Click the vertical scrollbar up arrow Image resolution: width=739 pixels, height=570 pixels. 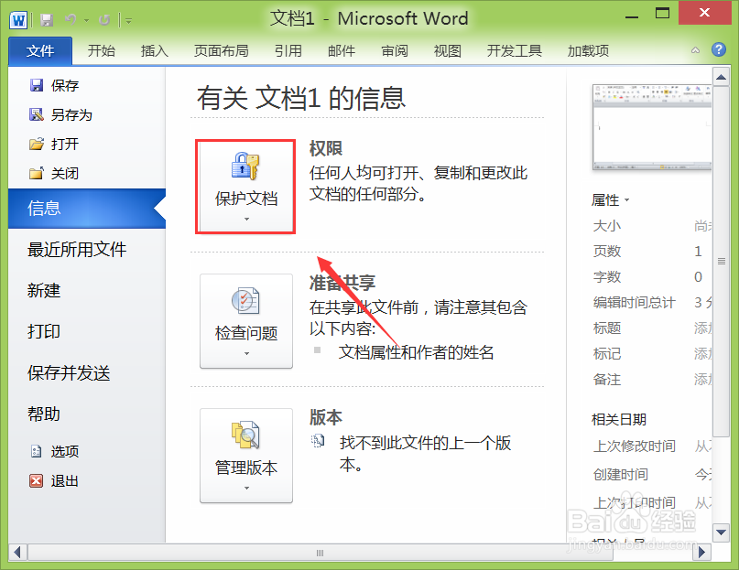tap(721, 77)
